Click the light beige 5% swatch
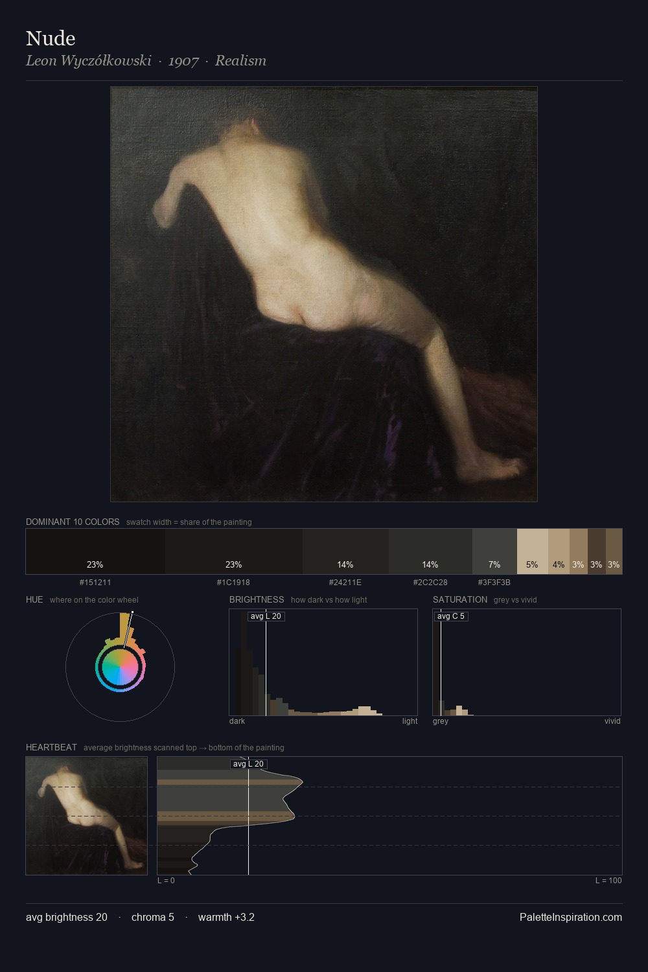Viewport: 648px width, 972px height. click(533, 551)
